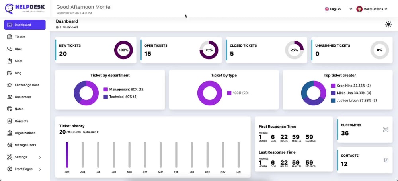Screen dimensions: 398x181
Task: Click the 75% Open Tickets progress ring
Action: coord(209,50)
